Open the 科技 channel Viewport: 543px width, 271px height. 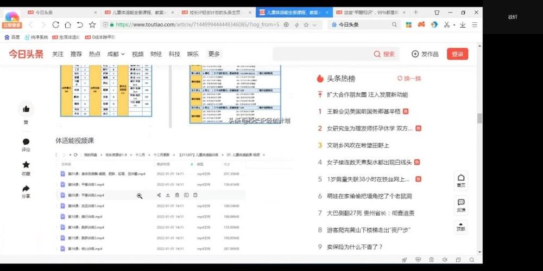tap(174, 54)
